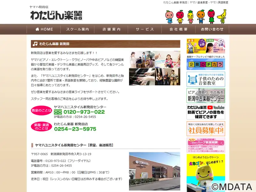
Task: Click the わたじん楽器 新発田店 label
Action: point(71,124)
